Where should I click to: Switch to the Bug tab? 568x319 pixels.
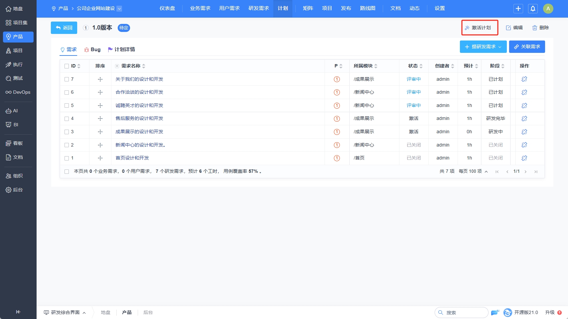click(92, 50)
